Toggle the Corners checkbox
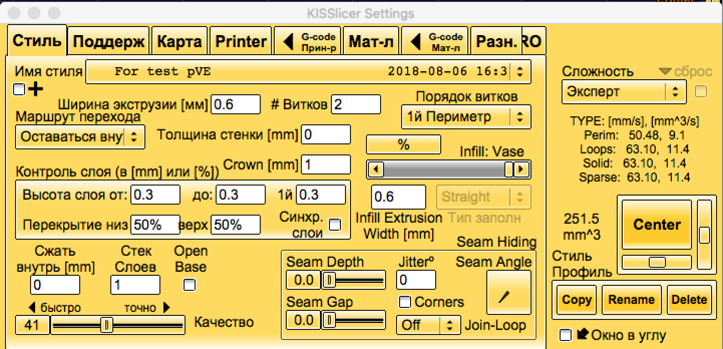 point(405,302)
